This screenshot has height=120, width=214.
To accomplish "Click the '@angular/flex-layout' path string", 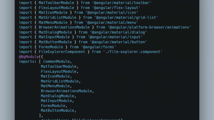I will (x=116, y=8).
